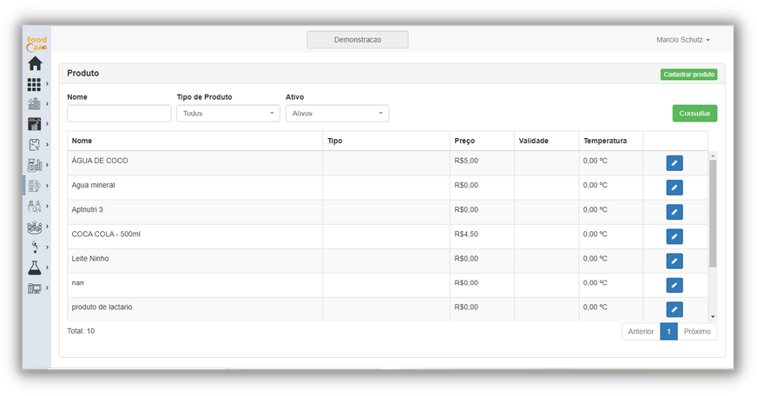Open the Ativo filter dropdown
Image resolution: width=757 pixels, height=396 pixels.
tap(337, 114)
